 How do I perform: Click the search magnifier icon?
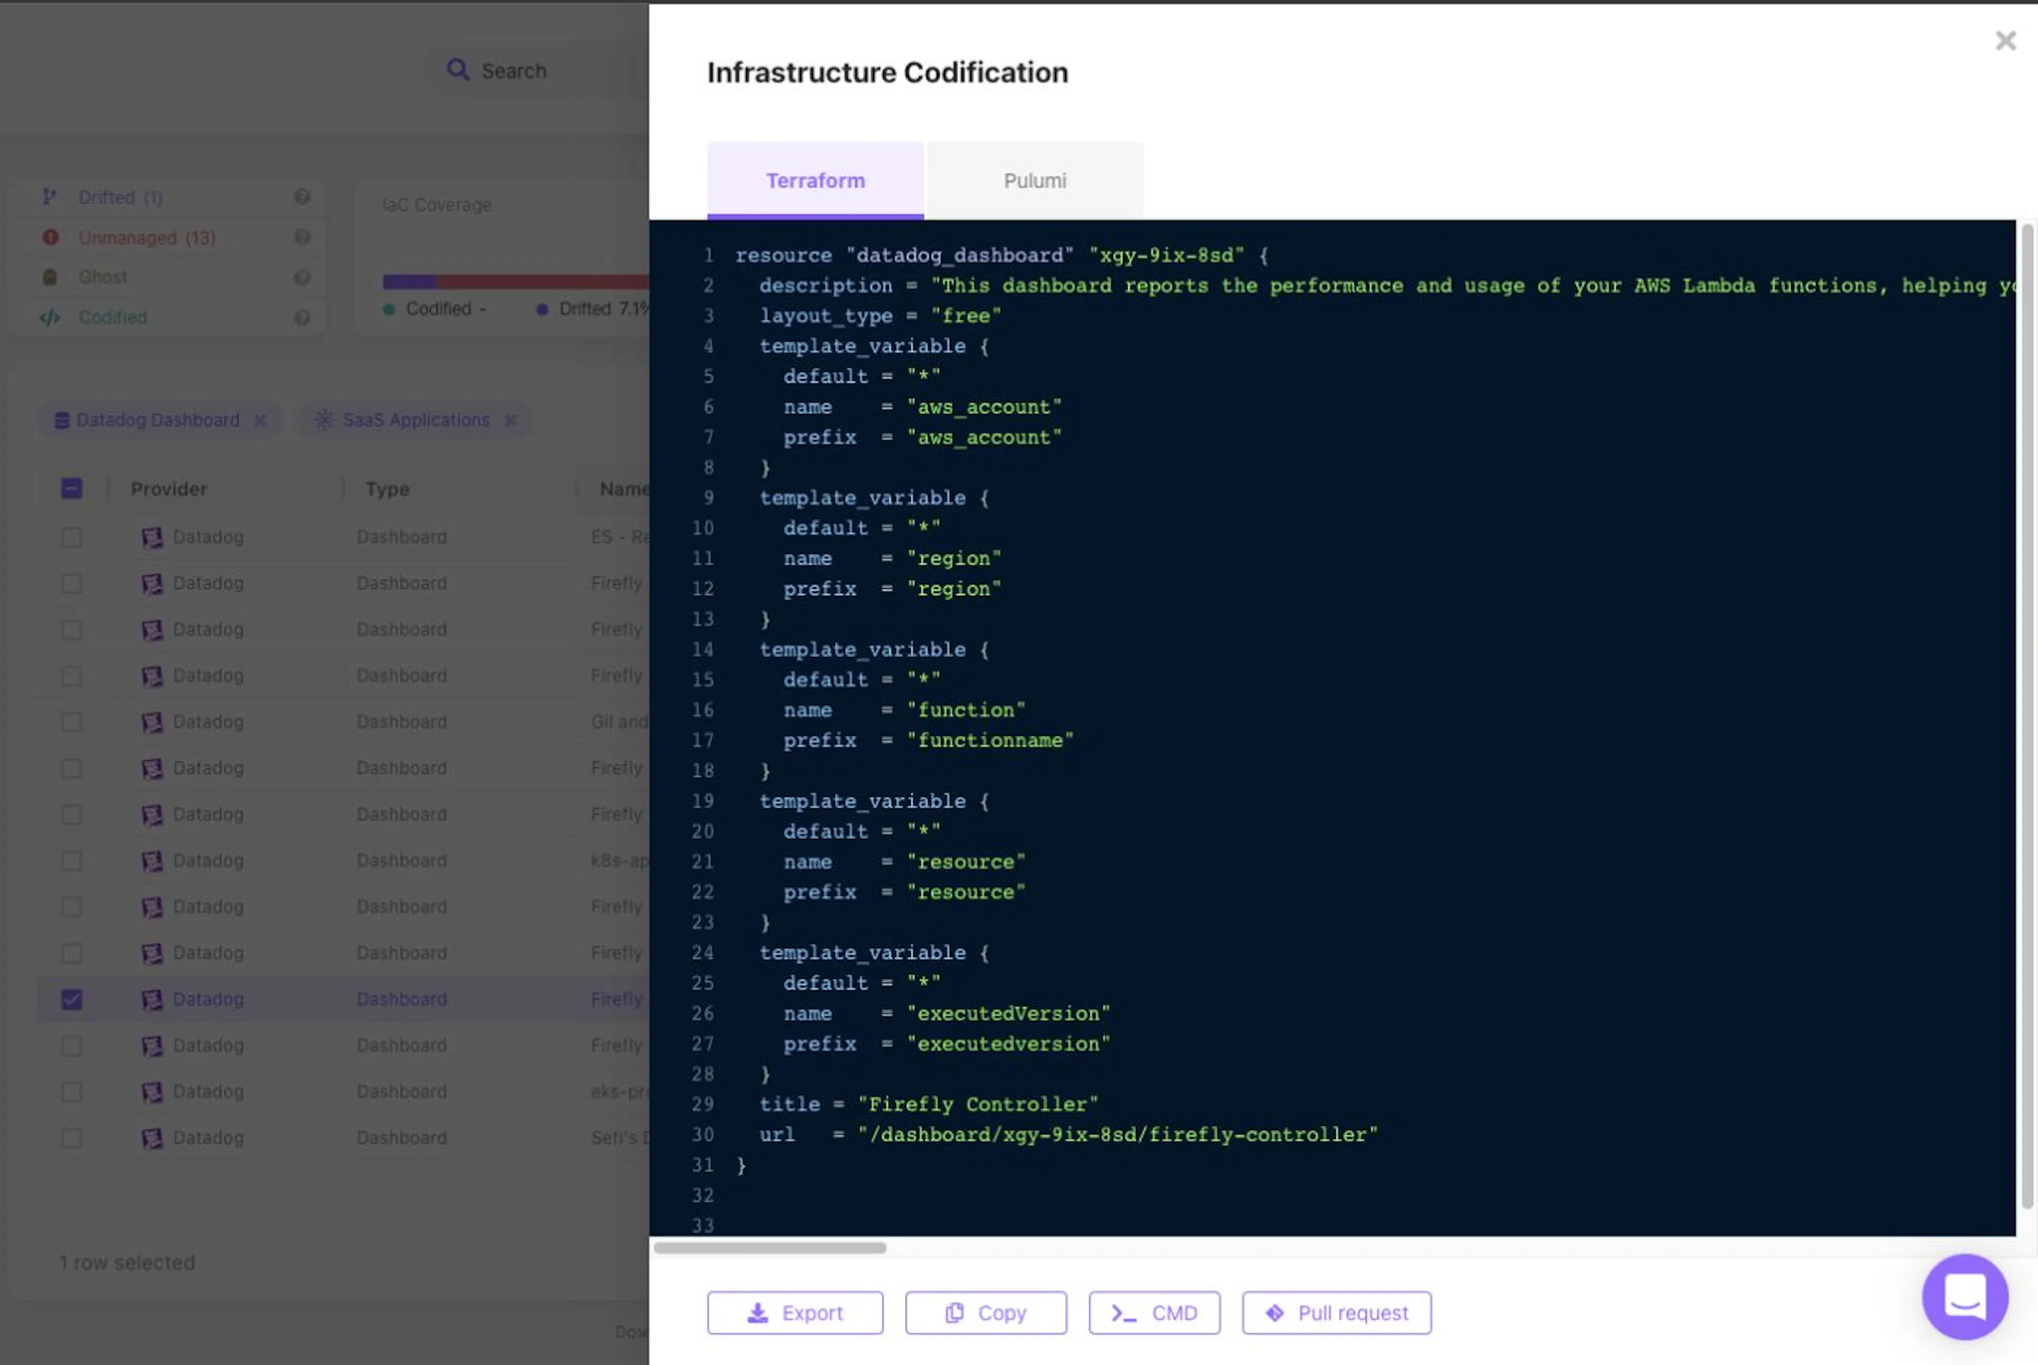point(457,69)
